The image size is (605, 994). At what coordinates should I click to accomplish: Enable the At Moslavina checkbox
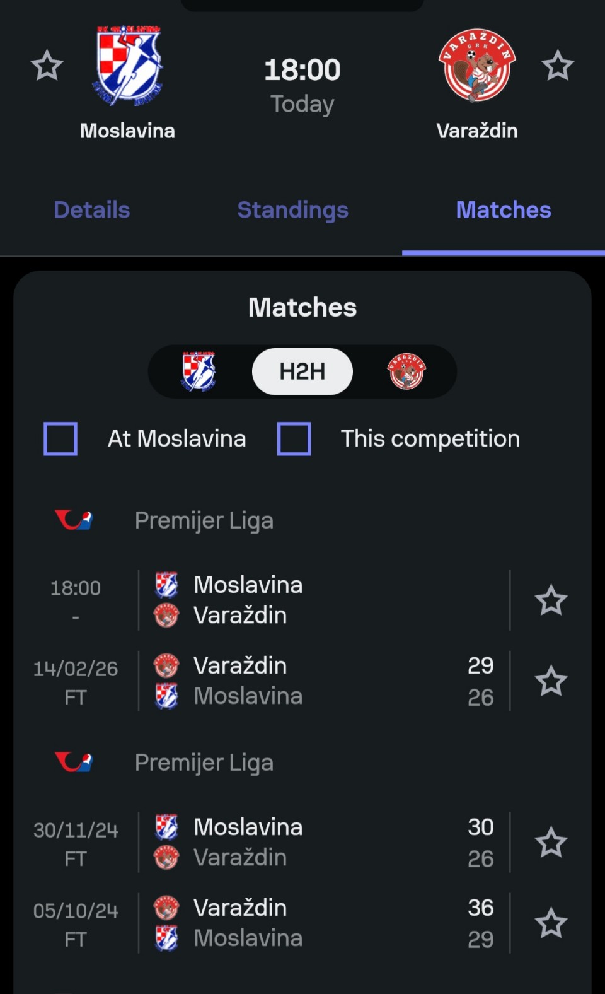click(x=60, y=439)
